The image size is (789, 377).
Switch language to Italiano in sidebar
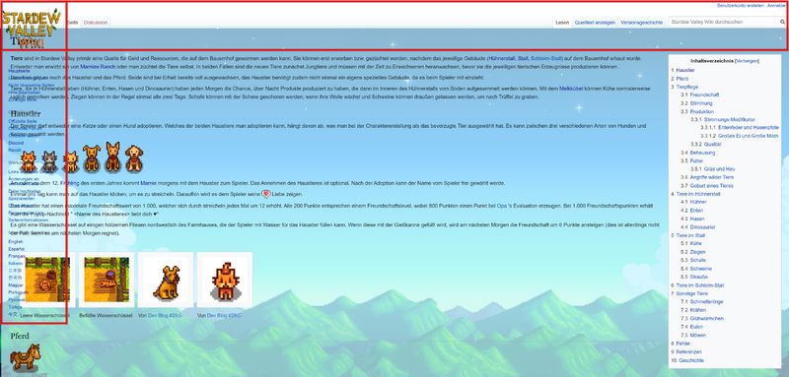pyautogui.click(x=16, y=263)
